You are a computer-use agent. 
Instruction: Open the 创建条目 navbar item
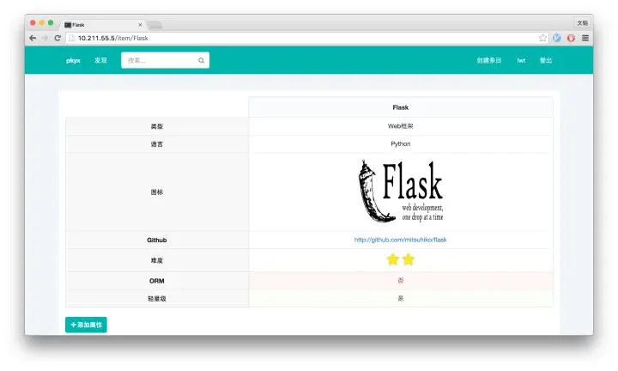pos(489,60)
